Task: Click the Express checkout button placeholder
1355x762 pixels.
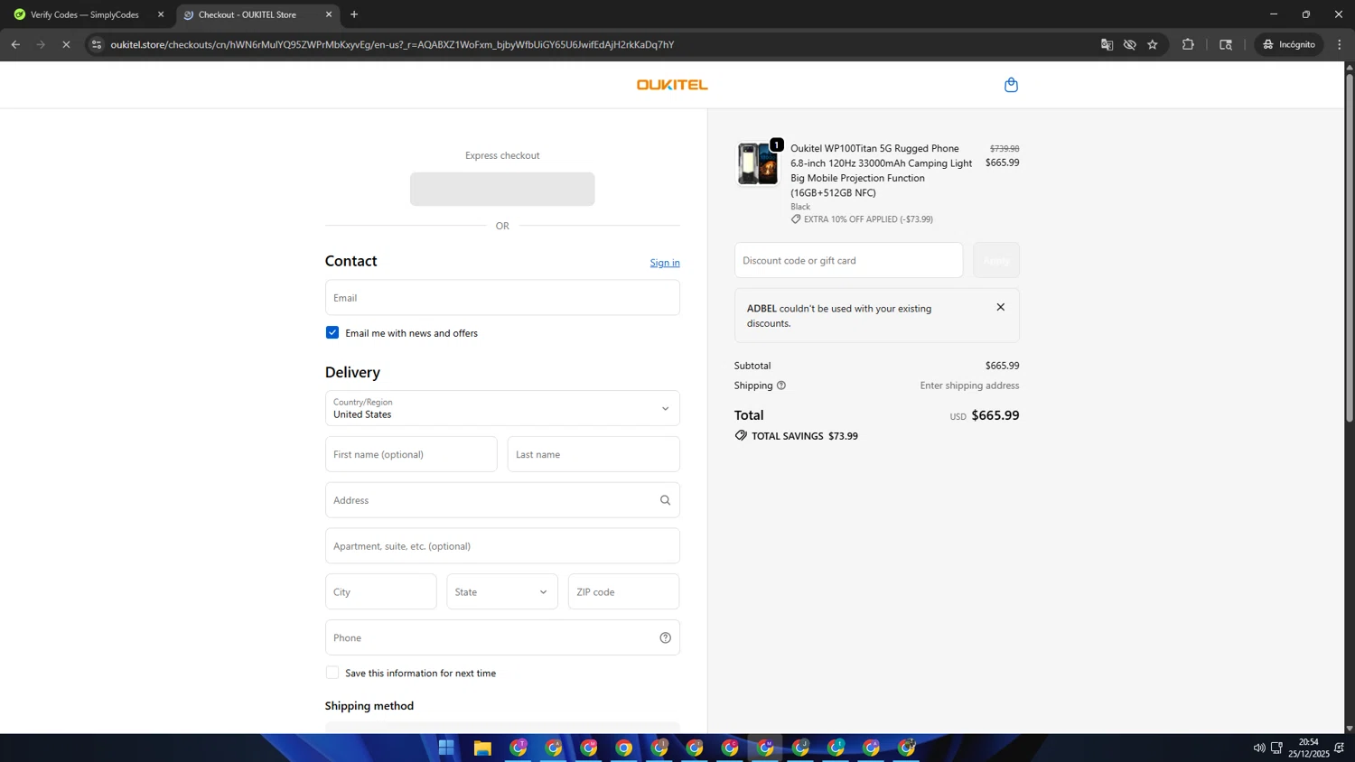Action: click(502, 189)
